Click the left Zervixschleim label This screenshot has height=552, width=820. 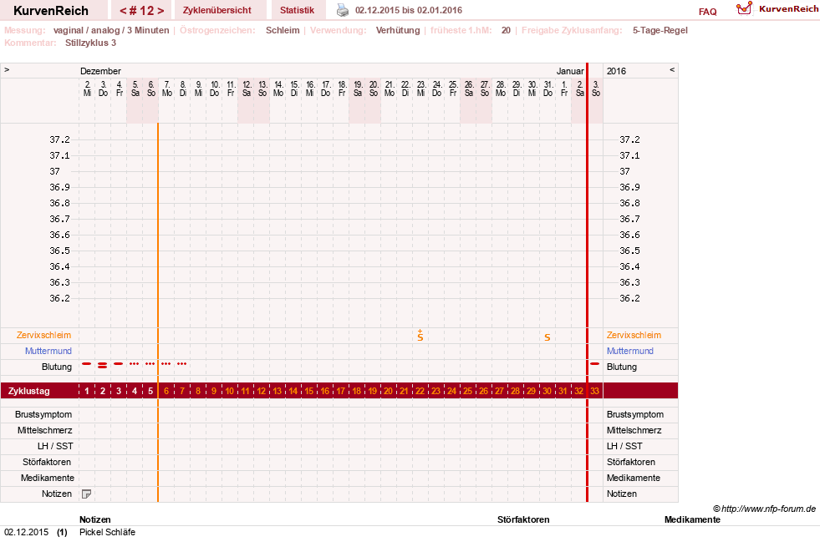(44, 335)
